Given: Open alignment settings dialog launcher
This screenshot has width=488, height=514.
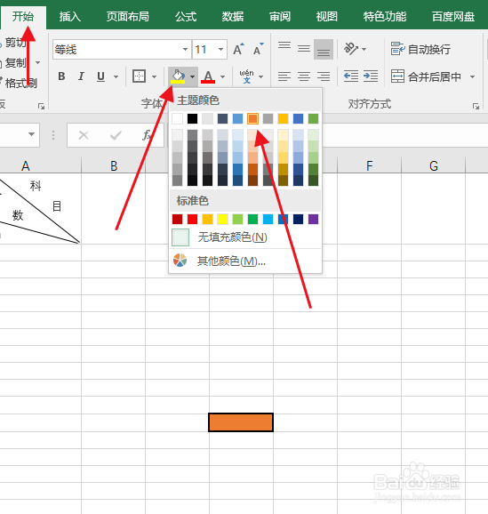Looking at the screenshot, I should [x=476, y=106].
